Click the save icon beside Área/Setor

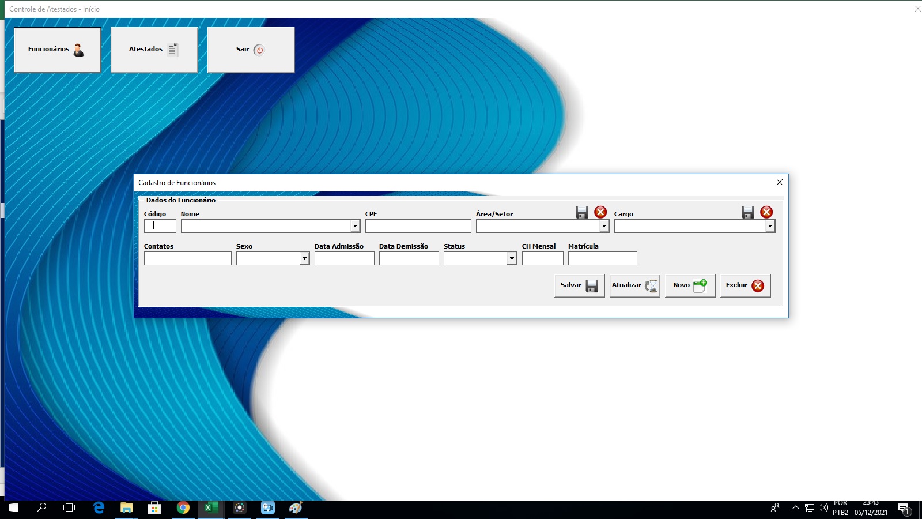click(582, 212)
